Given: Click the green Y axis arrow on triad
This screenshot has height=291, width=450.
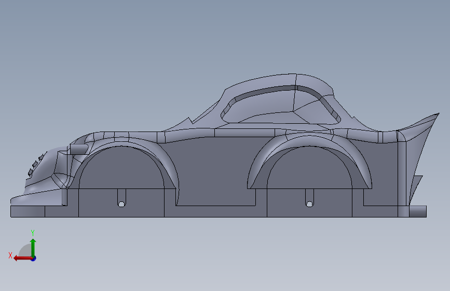Looking at the screenshot, I should coord(33,248).
